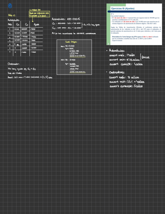Image resolution: width=165 pixels, height=214 pixels.
Task: Select the yellow "Año 1:" heading
Action: [x=12, y=15]
